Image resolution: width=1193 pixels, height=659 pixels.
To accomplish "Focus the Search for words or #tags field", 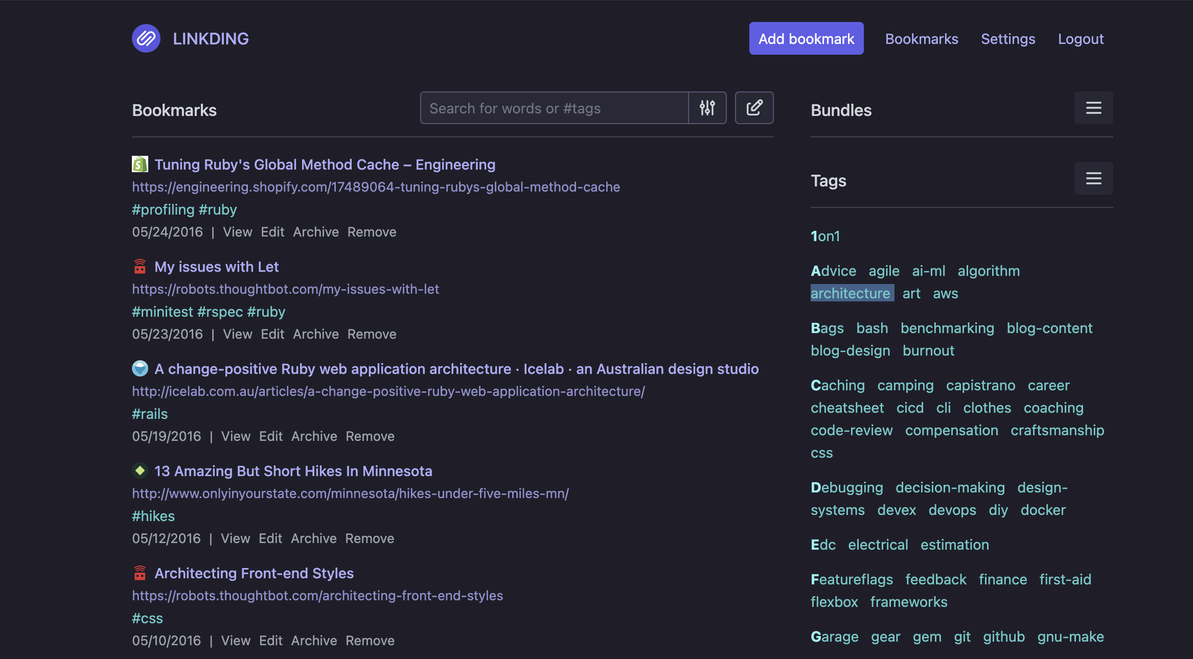I will [554, 108].
